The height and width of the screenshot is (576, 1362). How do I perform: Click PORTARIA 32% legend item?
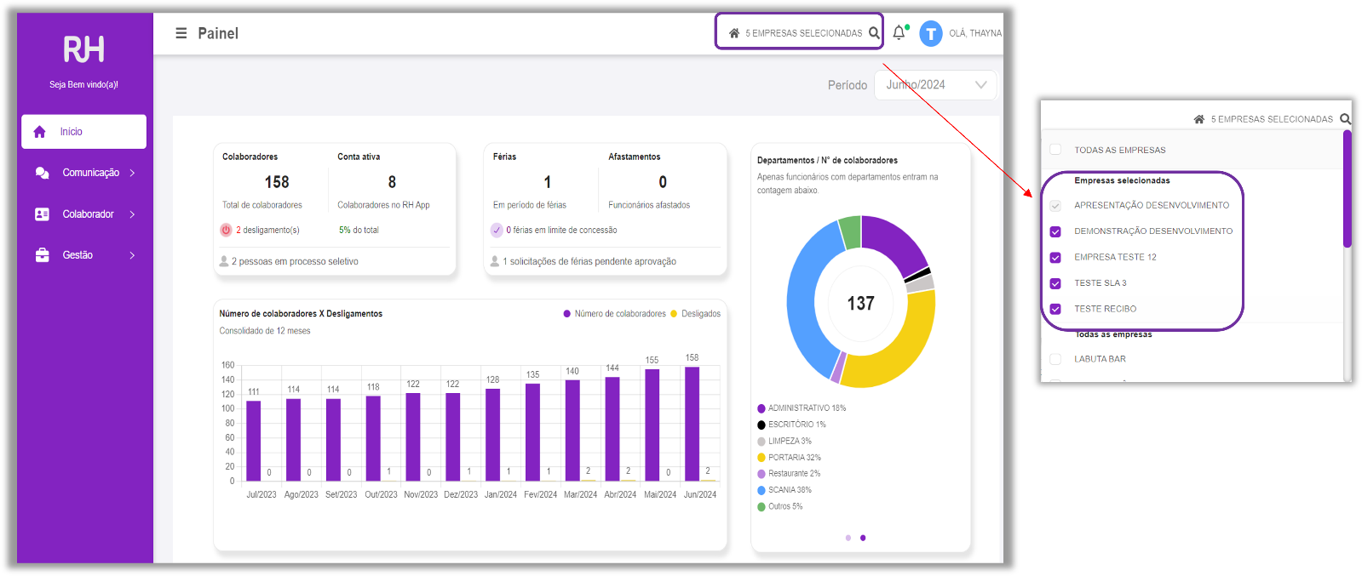pyautogui.click(x=789, y=458)
